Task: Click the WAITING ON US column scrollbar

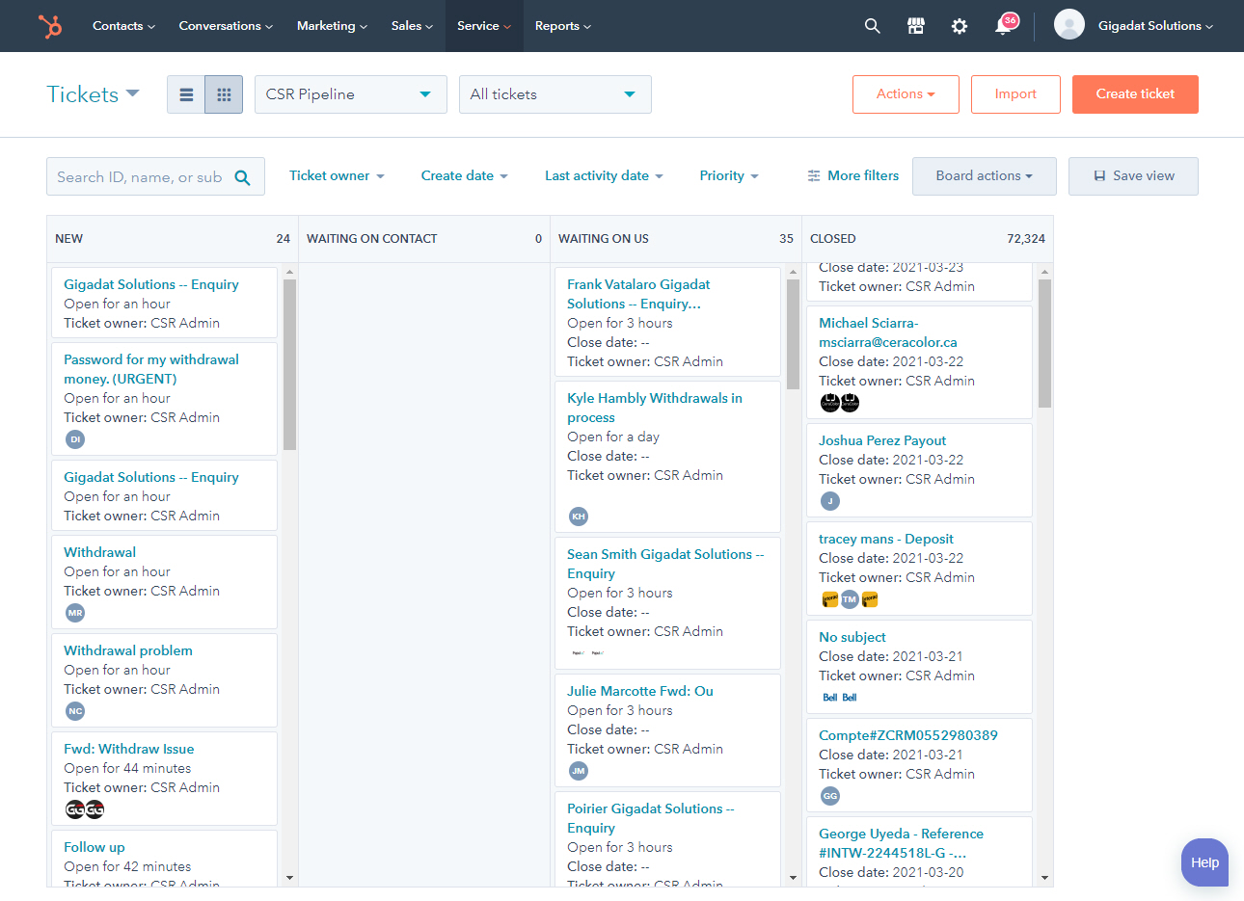Action: (x=793, y=334)
